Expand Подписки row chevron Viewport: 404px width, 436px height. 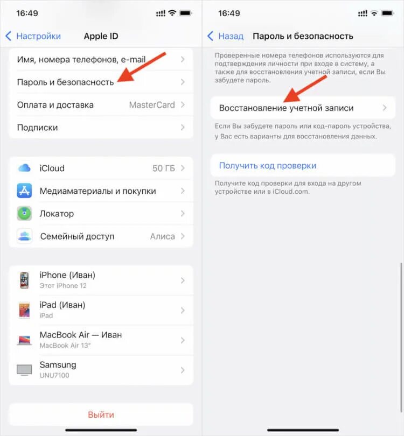coord(183,128)
